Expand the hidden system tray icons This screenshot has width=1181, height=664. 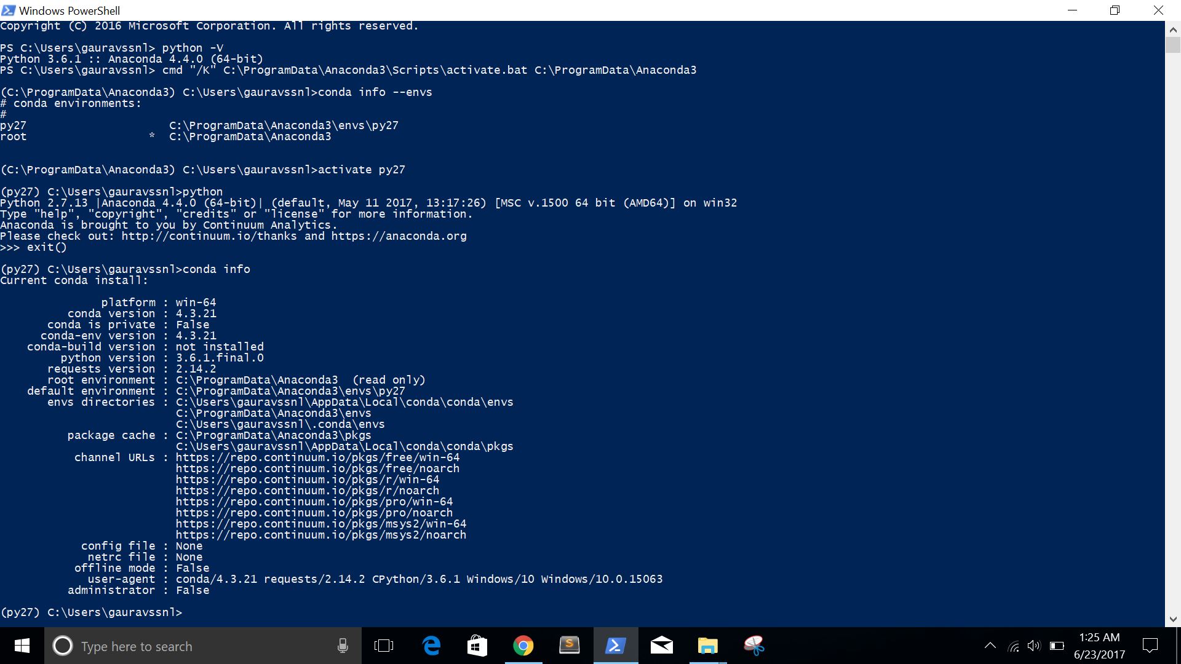(990, 646)
